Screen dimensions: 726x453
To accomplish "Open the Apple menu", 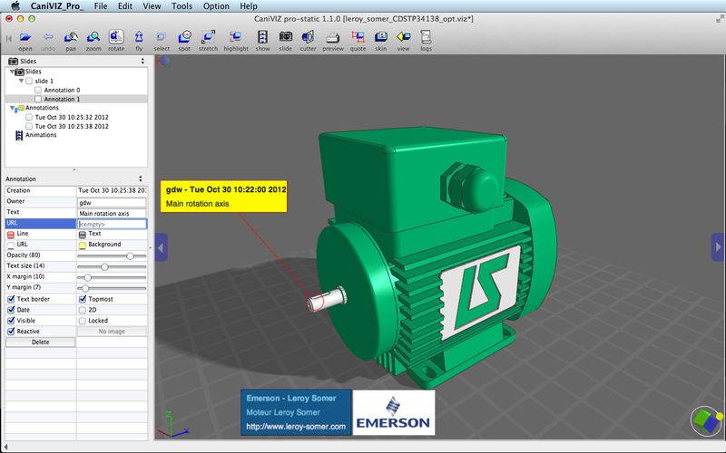I will coord(15,6).
